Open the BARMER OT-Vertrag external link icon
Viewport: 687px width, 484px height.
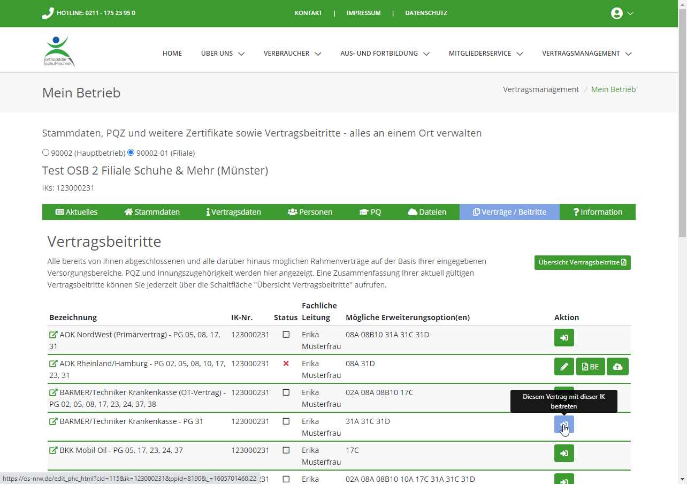coord(54,392)
